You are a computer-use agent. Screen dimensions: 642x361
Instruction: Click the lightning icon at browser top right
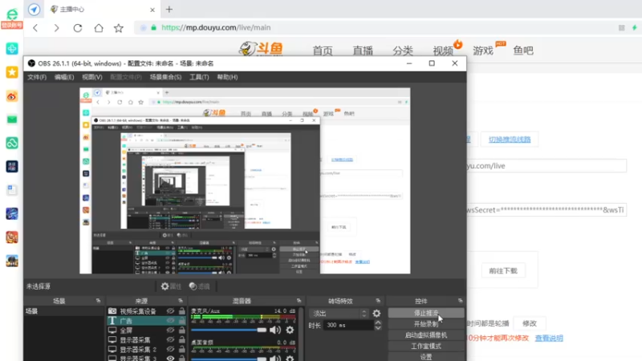[x=635, y=28]
